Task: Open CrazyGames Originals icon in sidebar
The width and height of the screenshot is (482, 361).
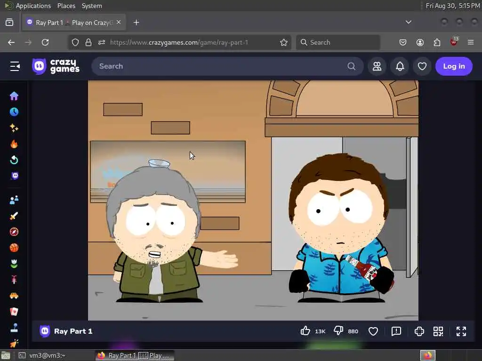Action: (x=14, y=176)
